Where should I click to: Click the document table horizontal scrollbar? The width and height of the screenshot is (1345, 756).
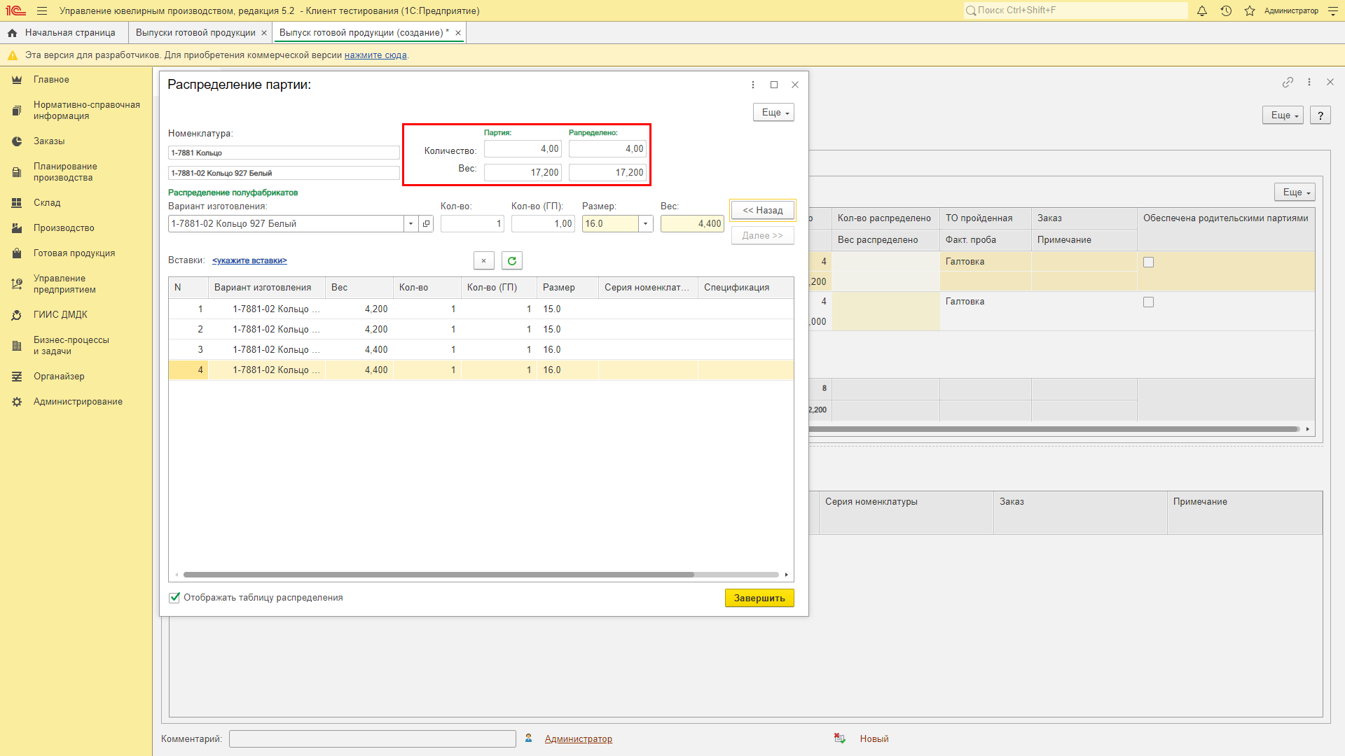tap(1055, 429)
